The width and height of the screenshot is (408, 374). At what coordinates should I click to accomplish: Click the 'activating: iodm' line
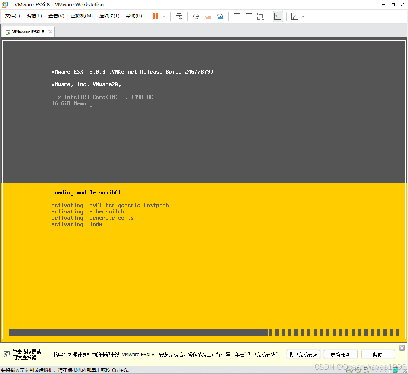(77, 225)
